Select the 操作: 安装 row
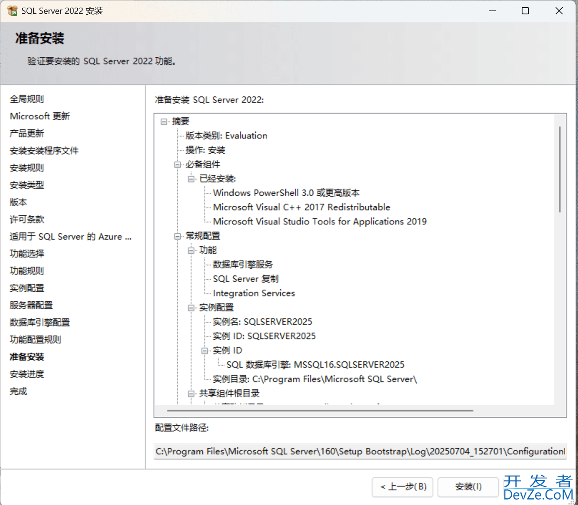This screenshot has height=505, width=578. (x=205, y=150)
